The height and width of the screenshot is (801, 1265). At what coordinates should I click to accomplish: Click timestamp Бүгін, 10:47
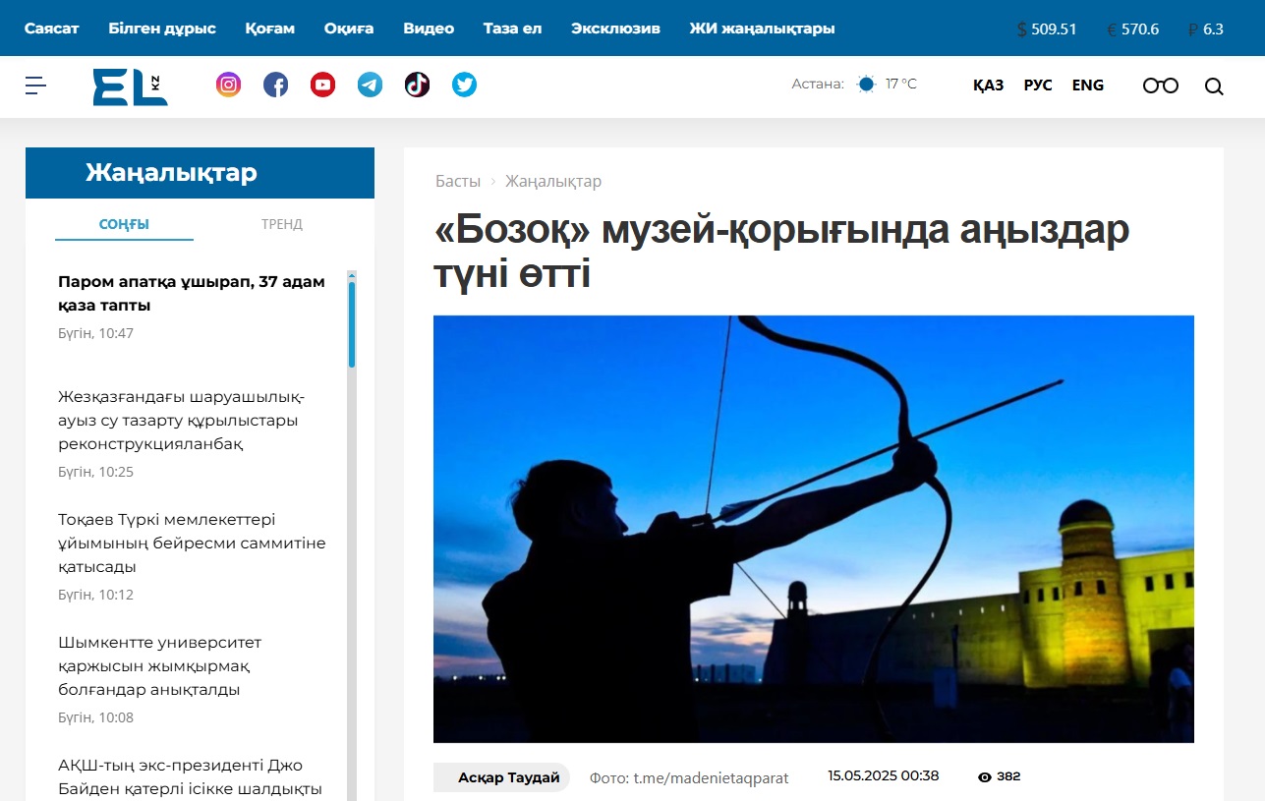pyautogui.click(x=95, y=333)
